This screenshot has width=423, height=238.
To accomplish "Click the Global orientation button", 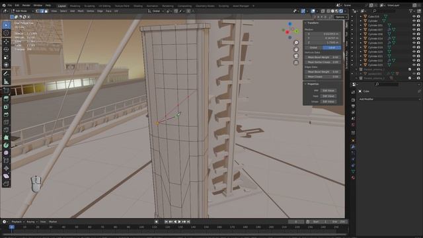I will click(x=314, y=48).
